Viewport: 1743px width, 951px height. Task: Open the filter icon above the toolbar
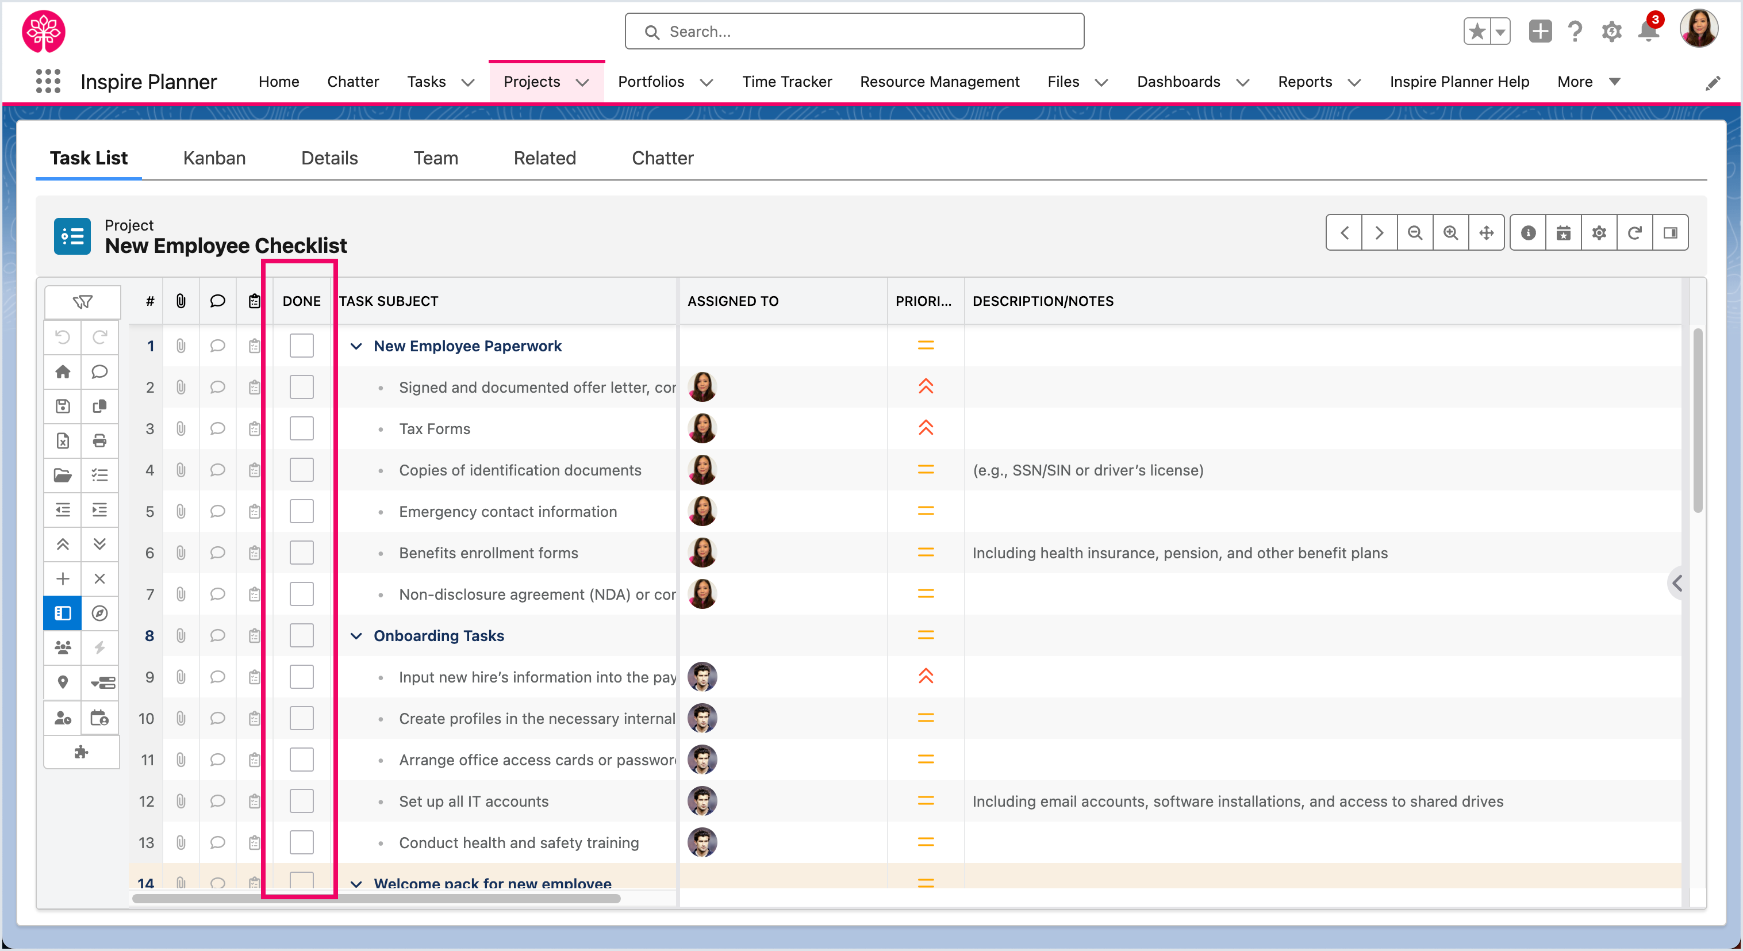[83, 302]
